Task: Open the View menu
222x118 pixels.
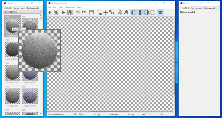Action: pyautogui.click(x=60, y=7)
